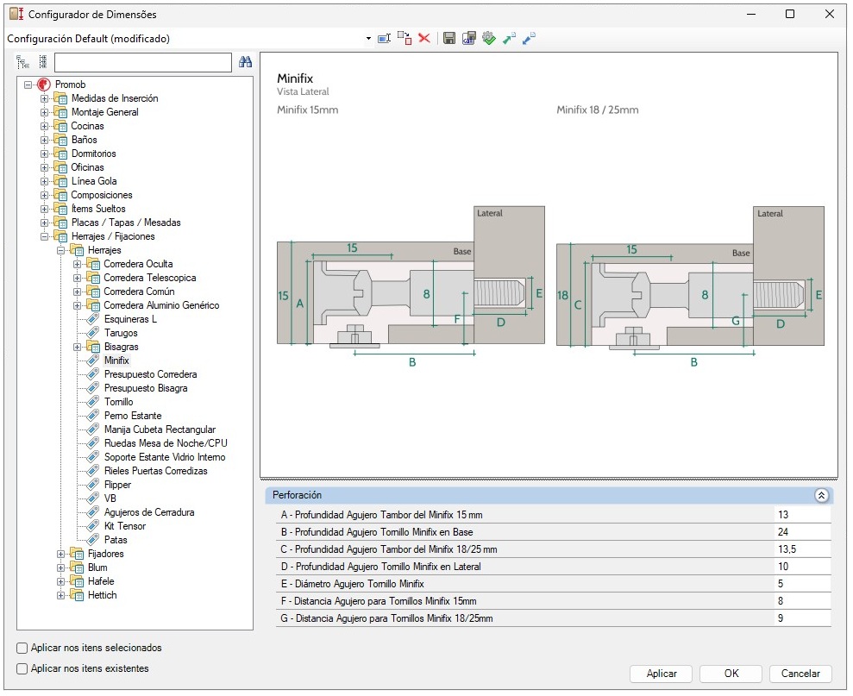
Task: Select Presupuesto Corredera tree item
Action: pos(151,374)
